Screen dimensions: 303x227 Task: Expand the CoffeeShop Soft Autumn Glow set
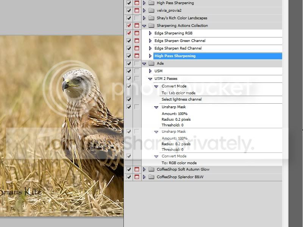point(144,169)
